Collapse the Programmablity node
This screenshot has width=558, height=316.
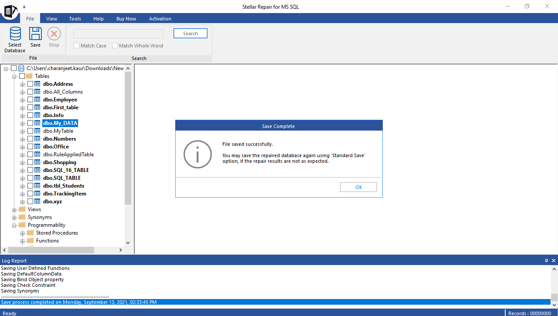pyautogui.click(x=14, y=225)
